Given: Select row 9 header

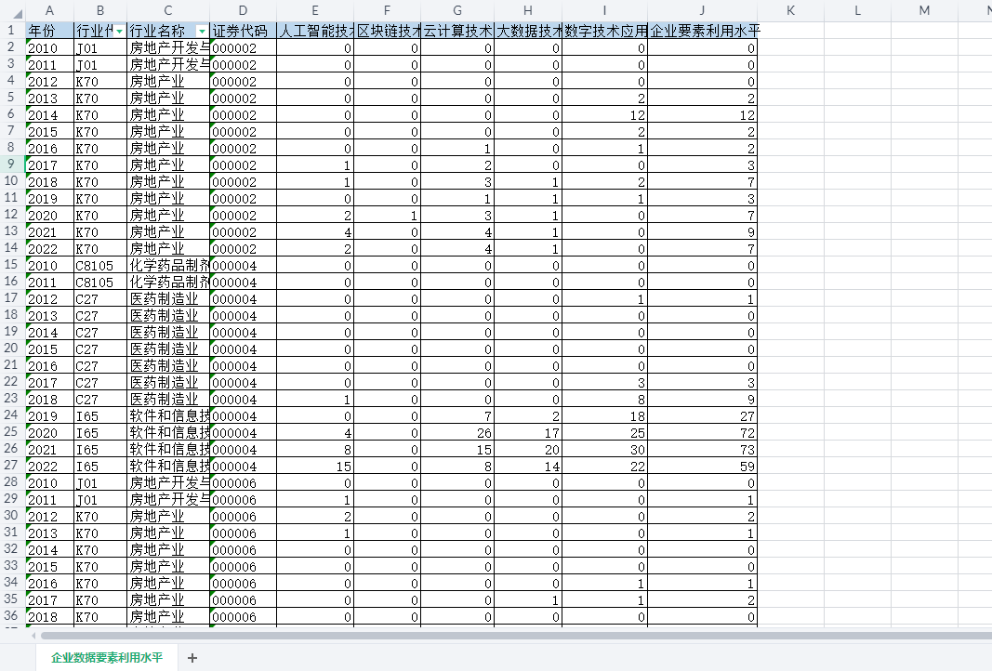Looking at the screenshot, I should (11, 164).
